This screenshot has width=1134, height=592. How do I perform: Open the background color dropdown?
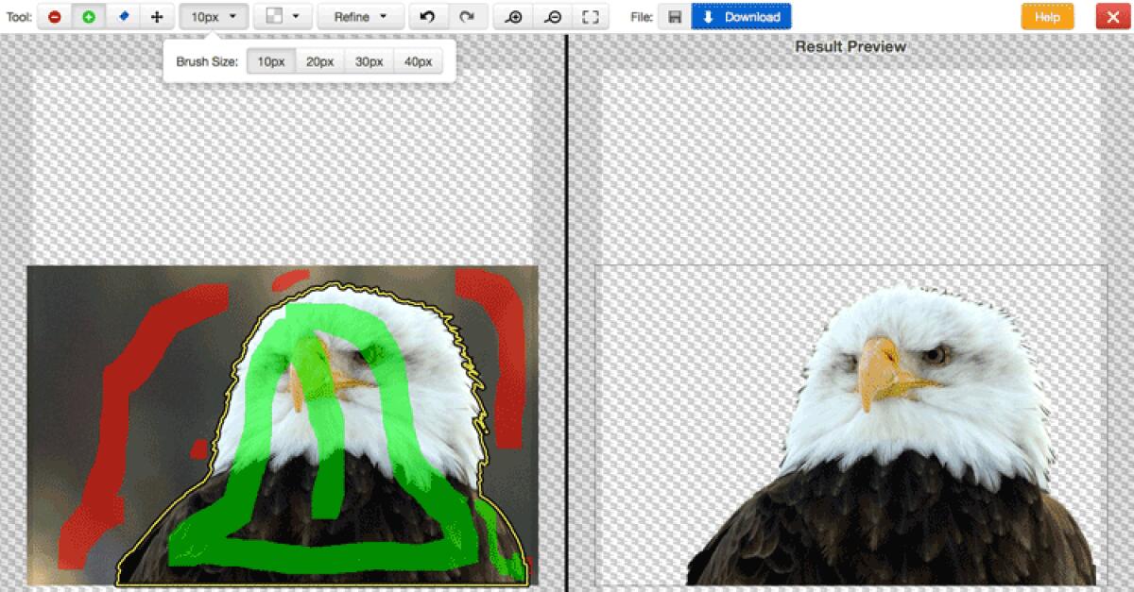pyautogui.click(x=283, y=17)
